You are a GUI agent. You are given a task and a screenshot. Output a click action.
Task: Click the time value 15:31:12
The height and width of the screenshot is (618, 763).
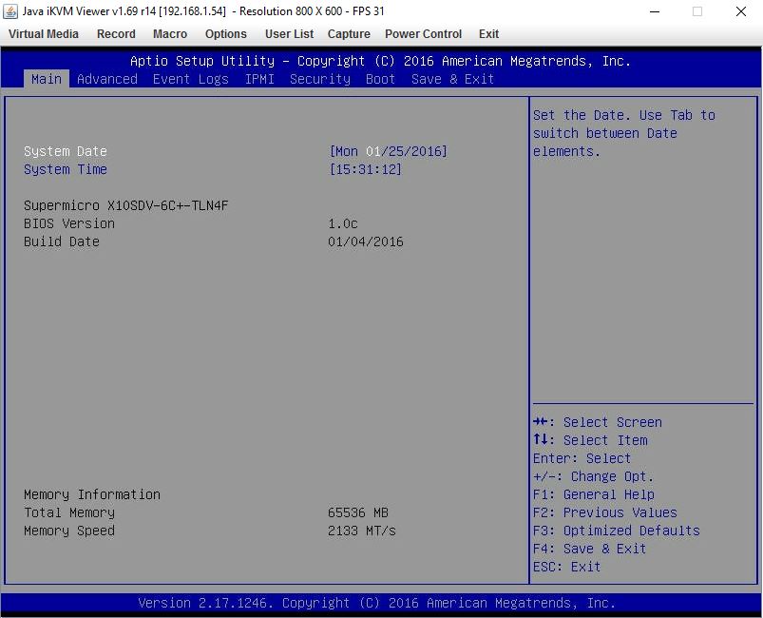click(366, 169)
